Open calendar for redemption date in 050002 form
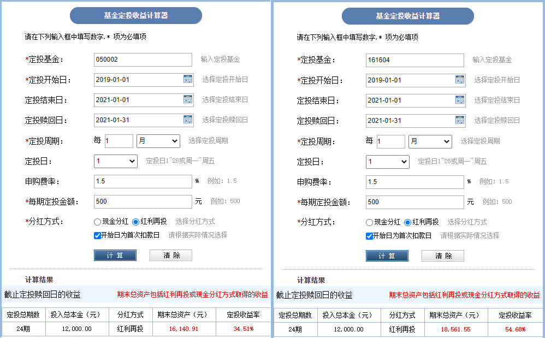Image resolution: width=545 pixels, height=338 pixels. 188,120
